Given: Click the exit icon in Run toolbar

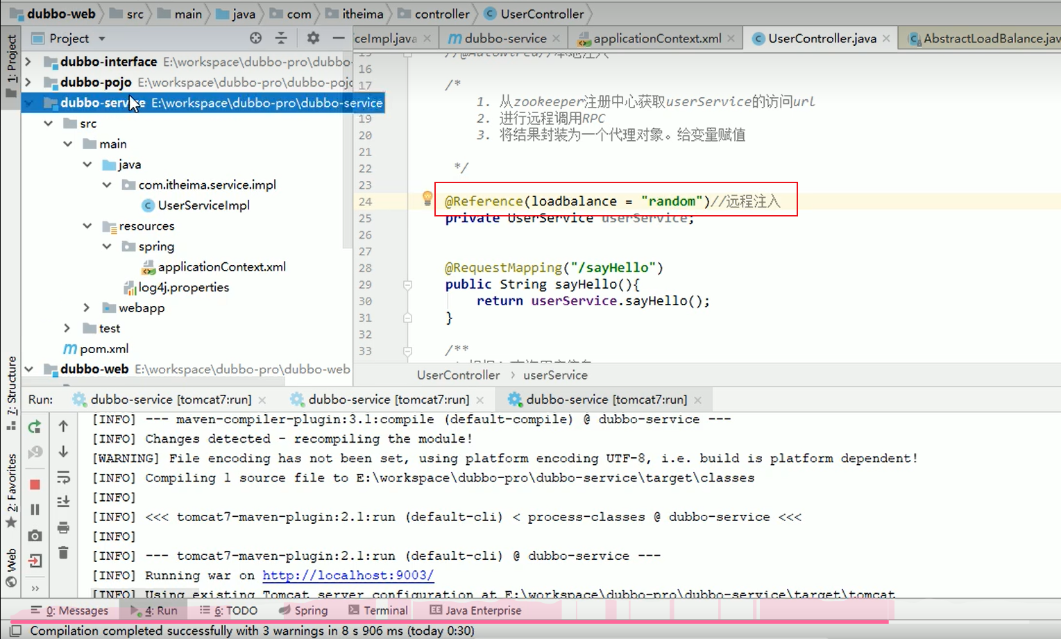Looking at the screenshot, I should pyautogui.click(x=35, y=561).
